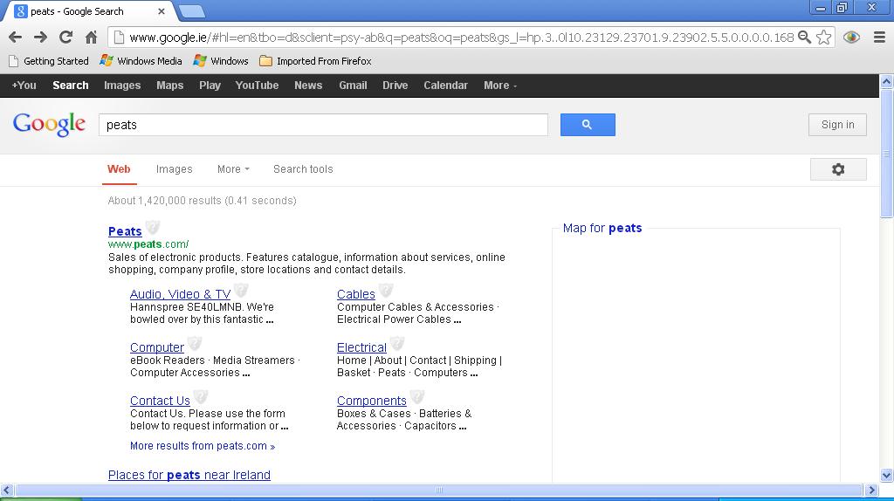Click the vertical scrollbar thumb

[887, 154]
